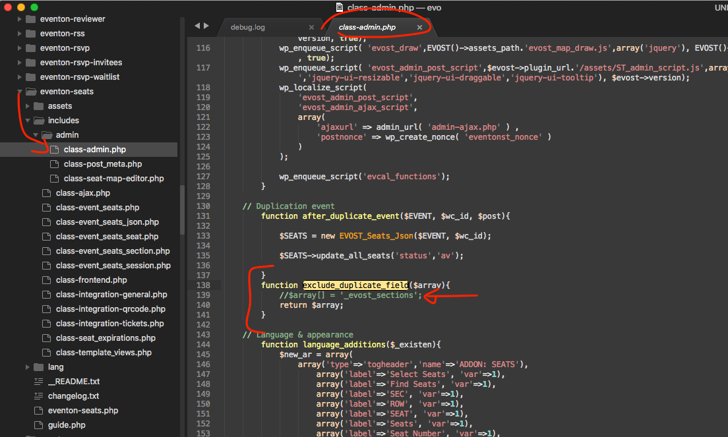Click the right tab navigation arrow
The width and height of the screenshot is (728, 437).
click(206, 26)
